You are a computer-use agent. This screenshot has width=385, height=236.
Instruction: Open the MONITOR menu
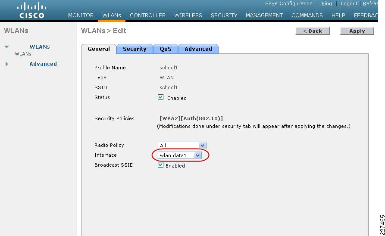(81, 16)
